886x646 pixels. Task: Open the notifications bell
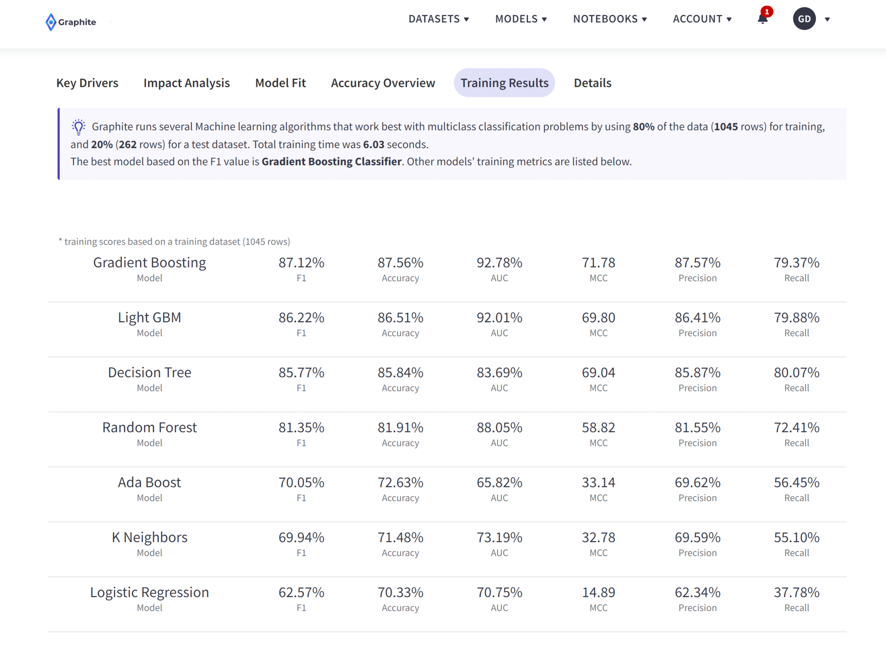[x=762, y=19]
